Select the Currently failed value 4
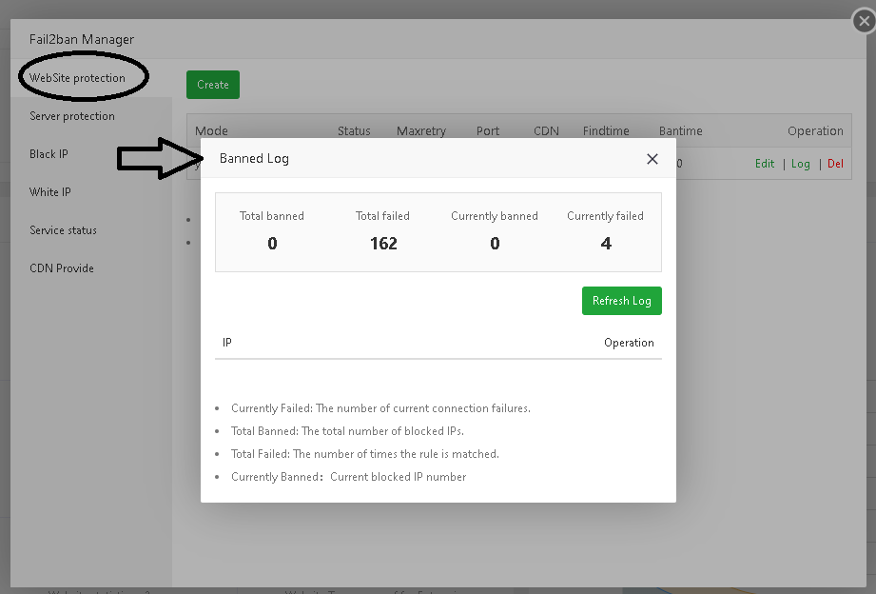Image resolution: width=876 pixels, height=594 pixels. pos(606,244)
